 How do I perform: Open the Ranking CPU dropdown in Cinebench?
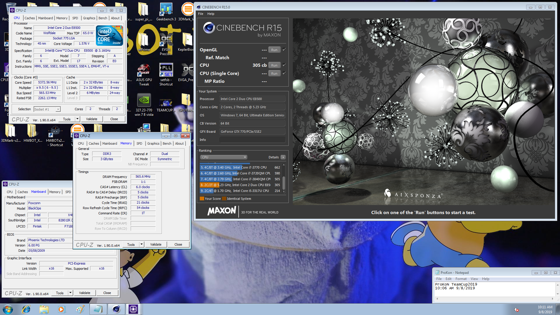tap(224, 157)
